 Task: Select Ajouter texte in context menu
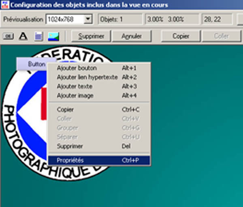point(99,86)
